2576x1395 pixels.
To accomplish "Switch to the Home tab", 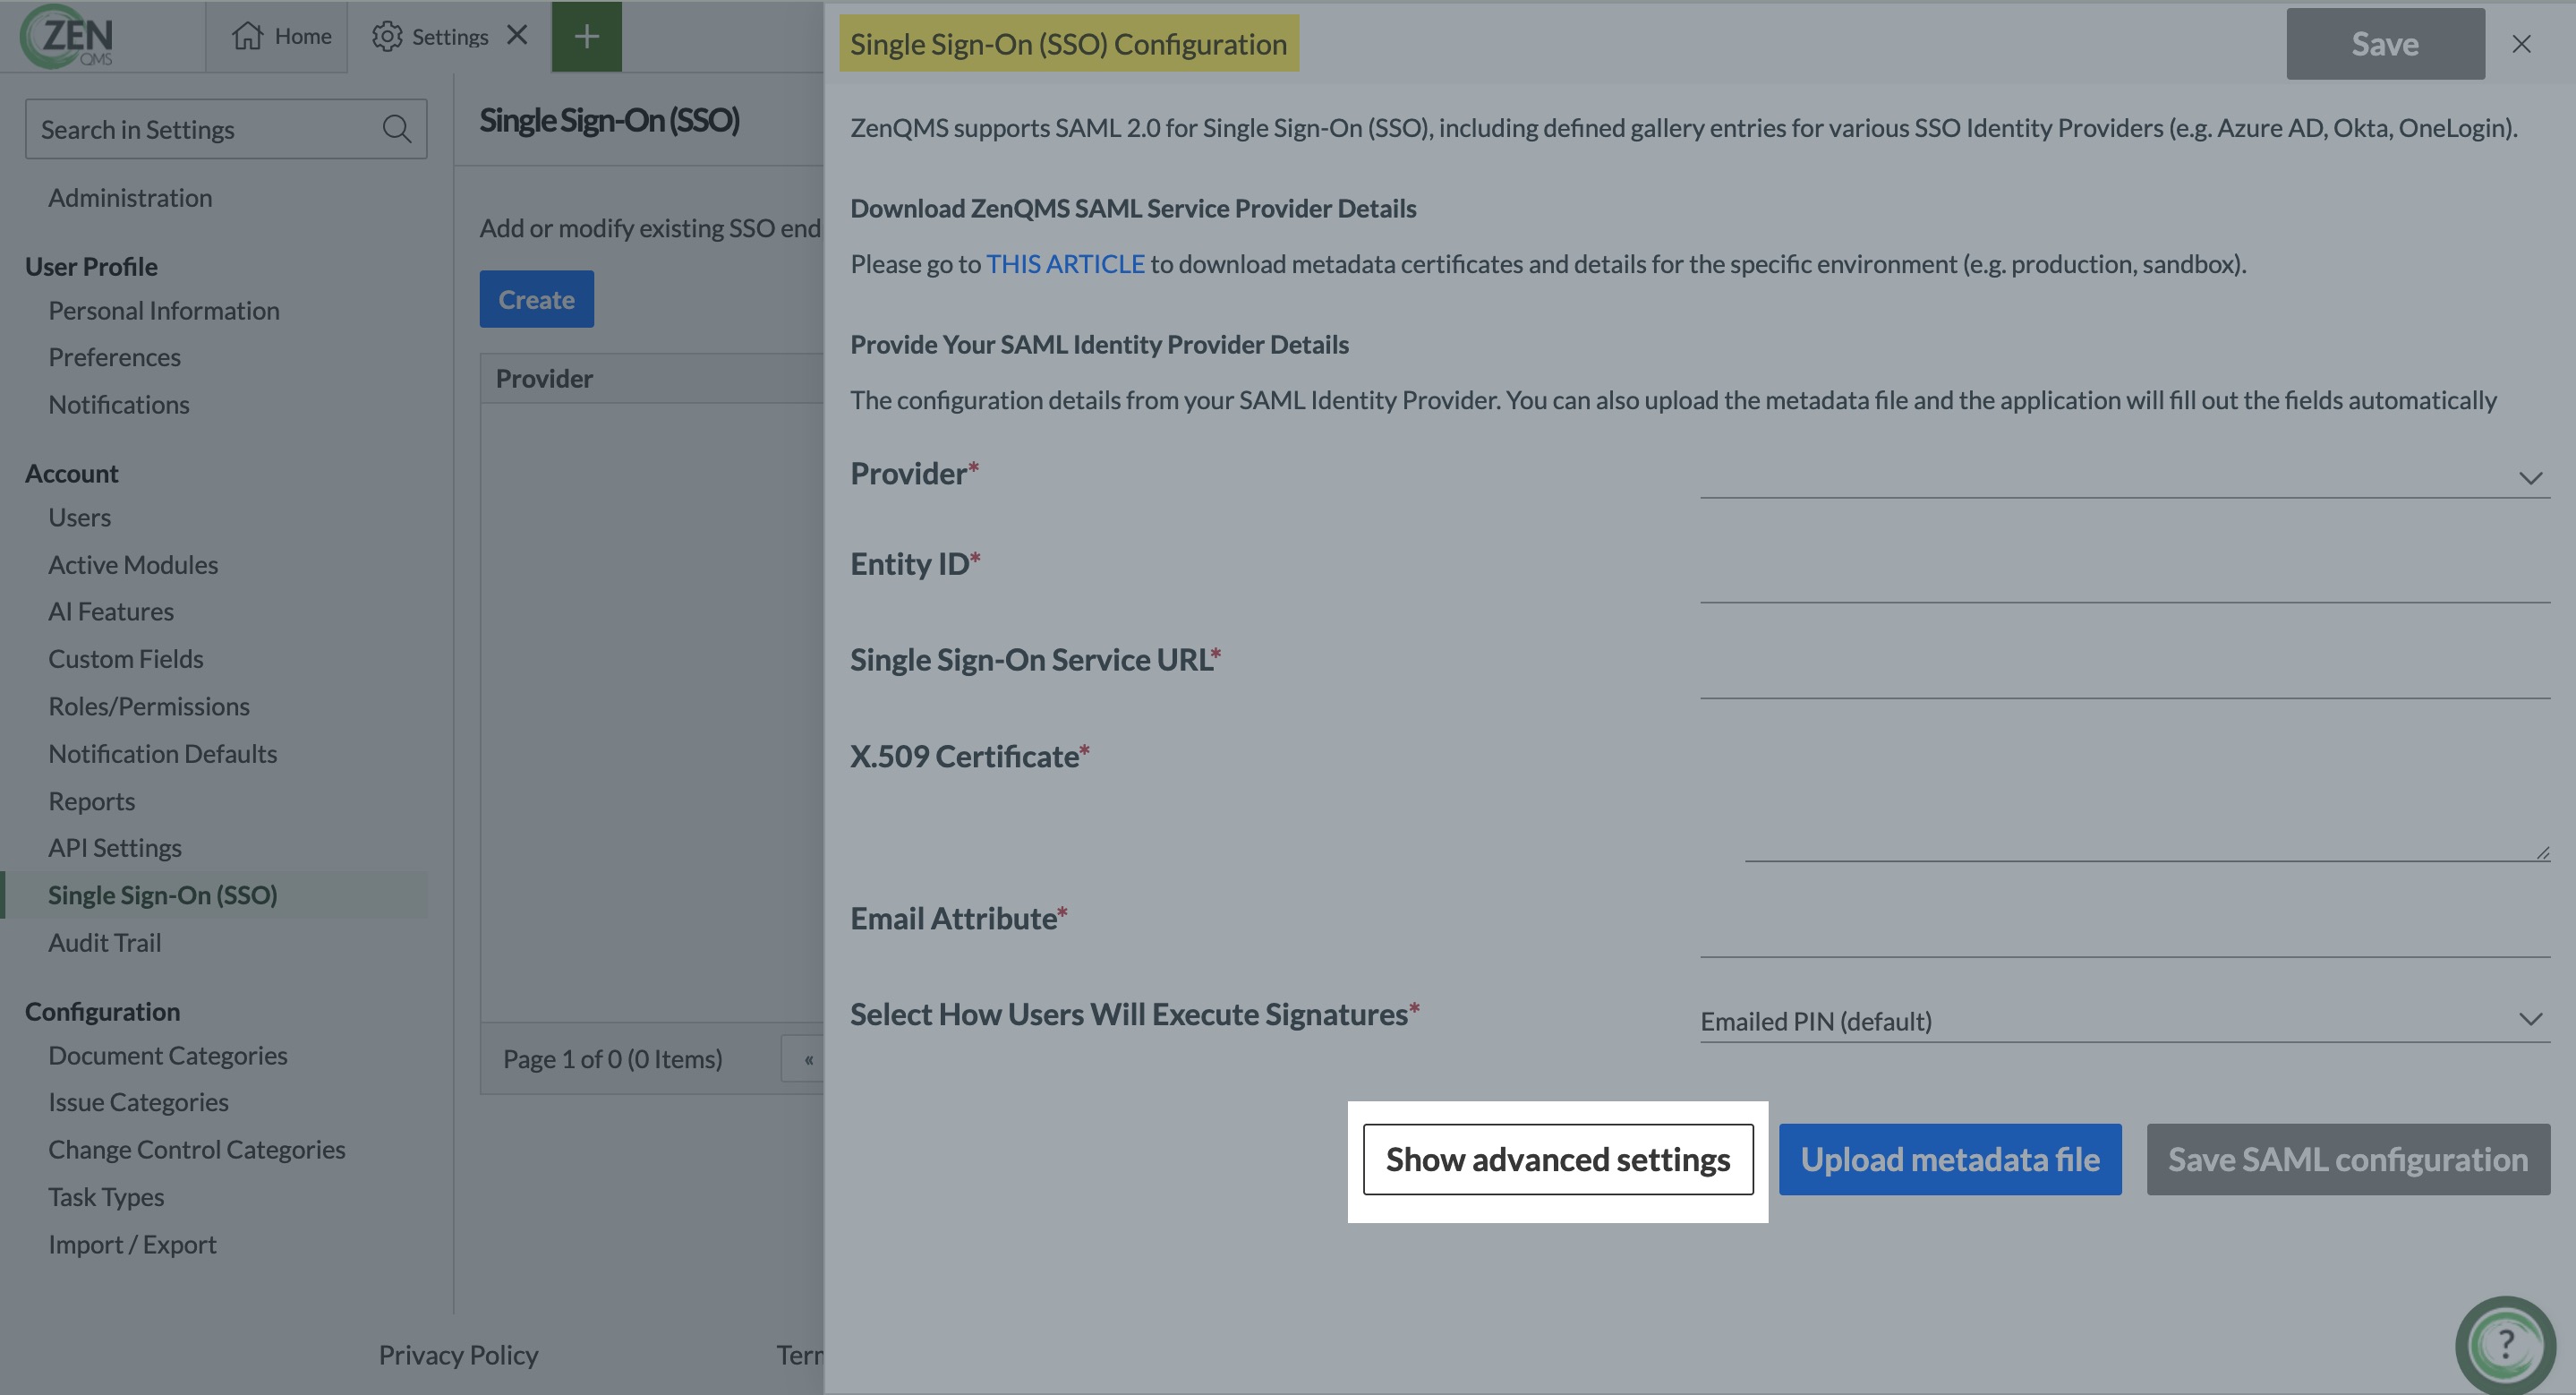I will (278, 36).
